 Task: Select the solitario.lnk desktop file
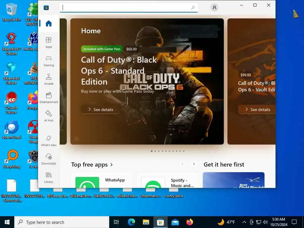(x=127, y=193)
